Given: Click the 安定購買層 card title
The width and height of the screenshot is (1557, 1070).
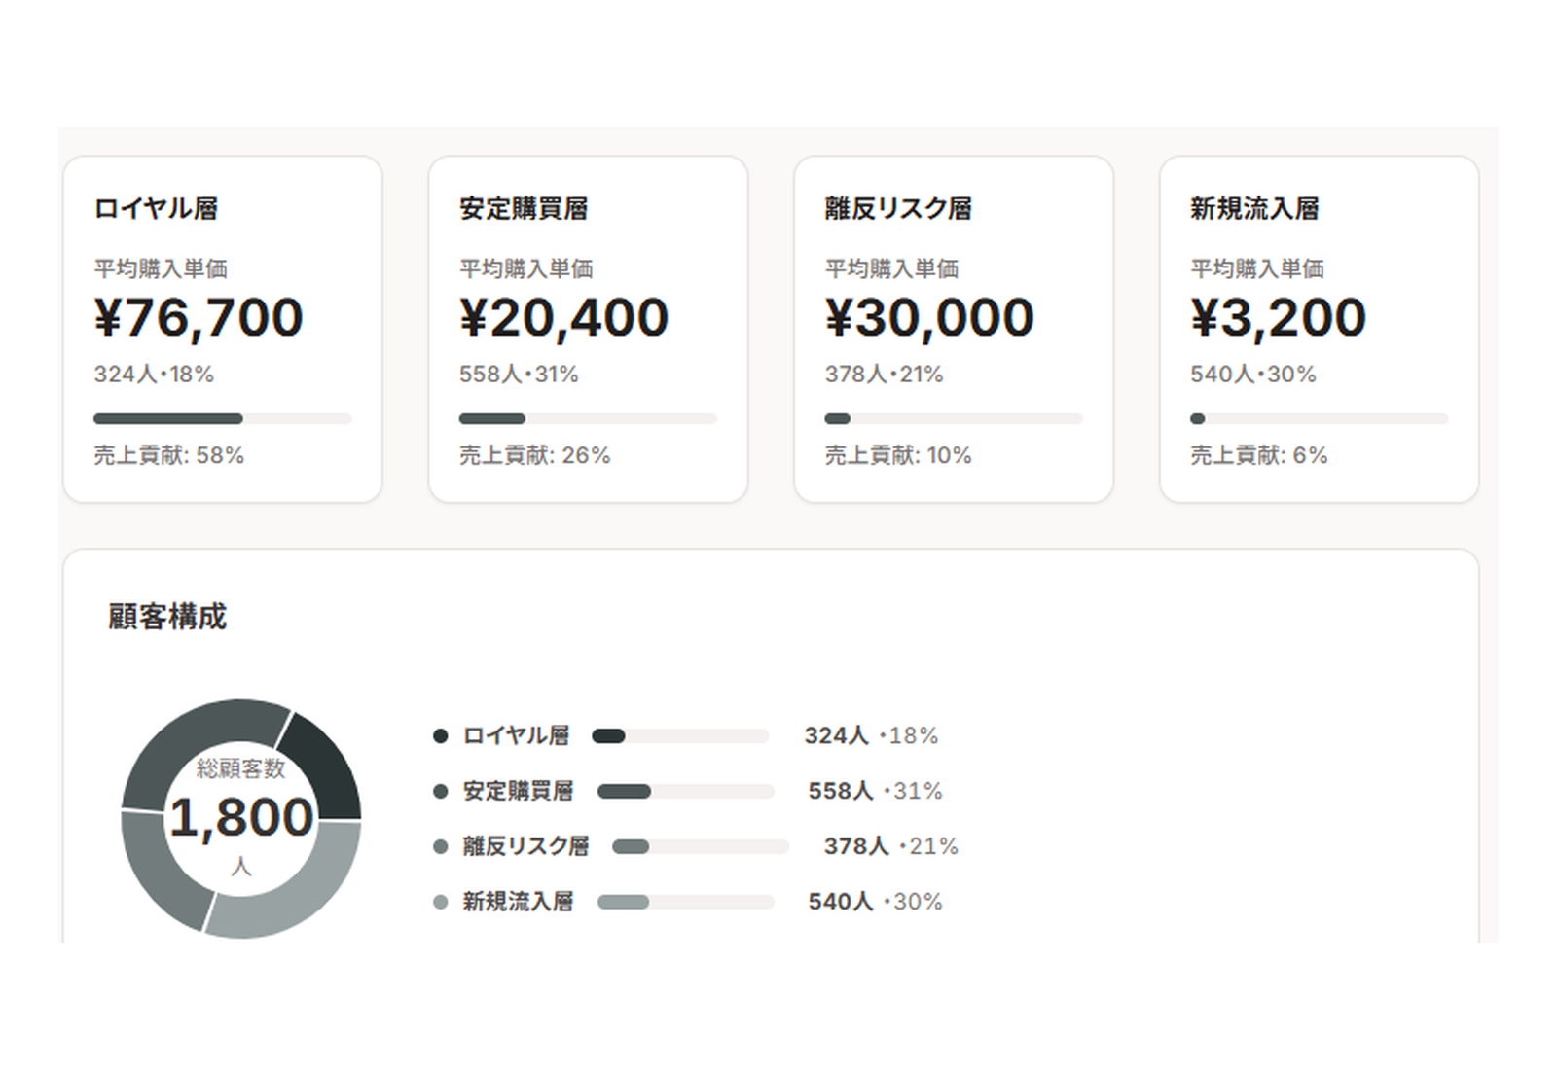Looking at the screenshot, I should 524,208.
